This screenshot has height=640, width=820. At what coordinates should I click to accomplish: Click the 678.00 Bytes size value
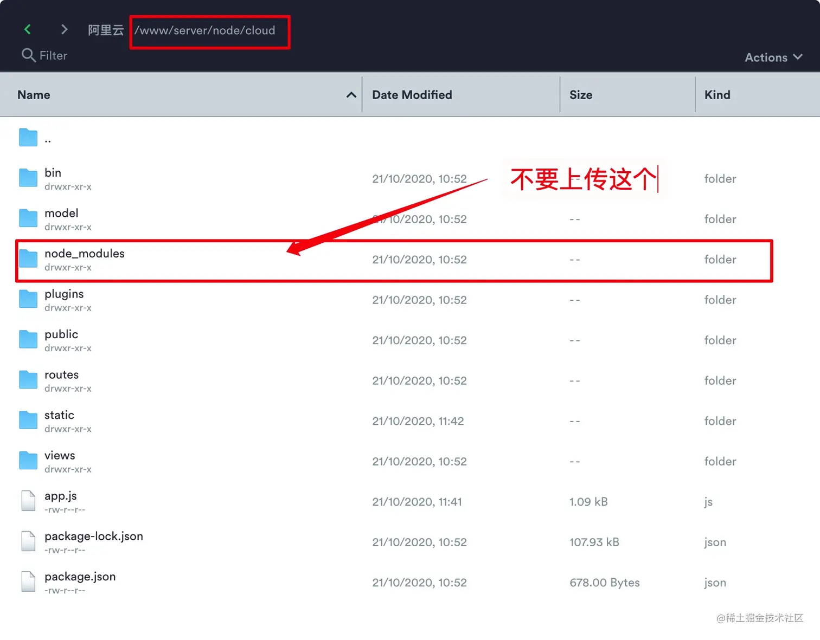click(x=605, y=583)
